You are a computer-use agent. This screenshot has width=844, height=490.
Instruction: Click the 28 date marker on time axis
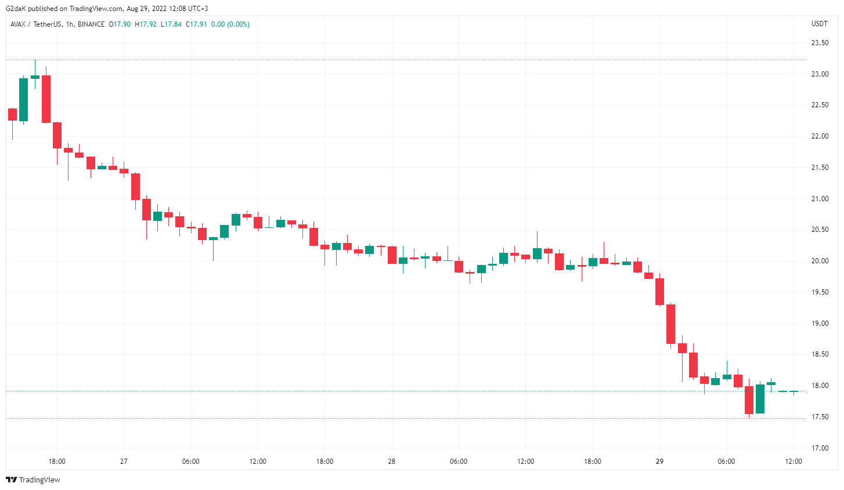tap(392, 462)
